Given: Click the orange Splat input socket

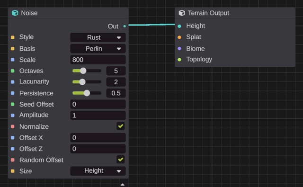Looking at the screenshot, I should click(179, 37).
